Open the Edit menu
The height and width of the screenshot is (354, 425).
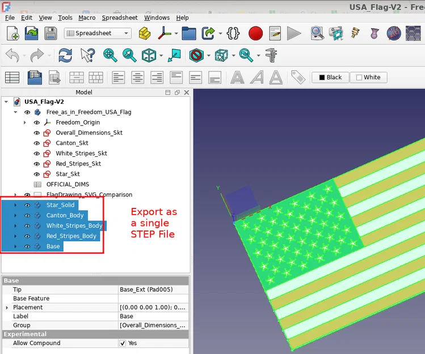pos(27,18)
